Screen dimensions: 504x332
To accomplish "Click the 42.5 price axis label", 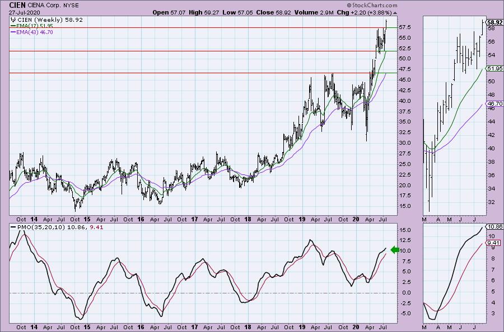I will coord(404,91).
